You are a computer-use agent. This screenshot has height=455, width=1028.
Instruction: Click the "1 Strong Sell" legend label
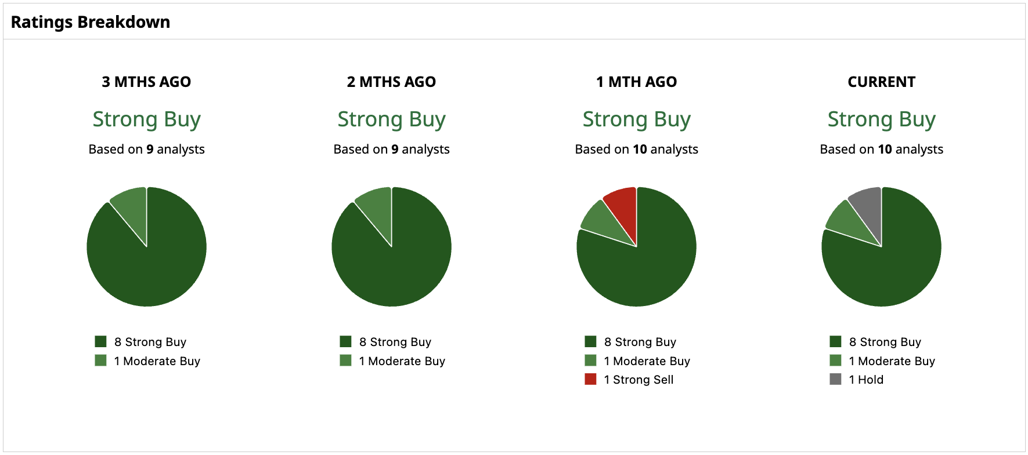pos(639,380)
